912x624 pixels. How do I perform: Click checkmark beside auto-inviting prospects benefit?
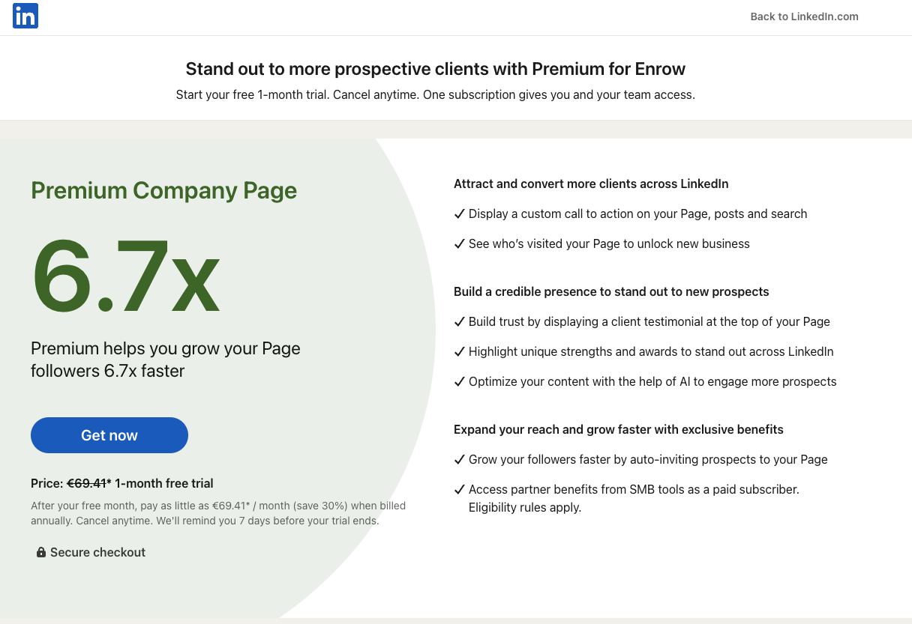tap(460, 459)
